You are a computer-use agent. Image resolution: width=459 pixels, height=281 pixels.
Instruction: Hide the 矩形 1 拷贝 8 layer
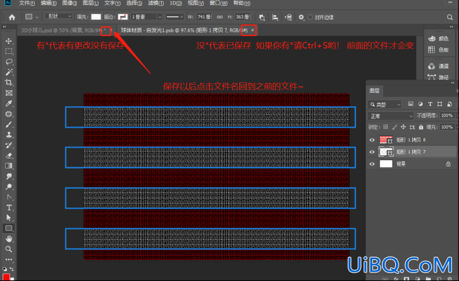tap(372, 140)
